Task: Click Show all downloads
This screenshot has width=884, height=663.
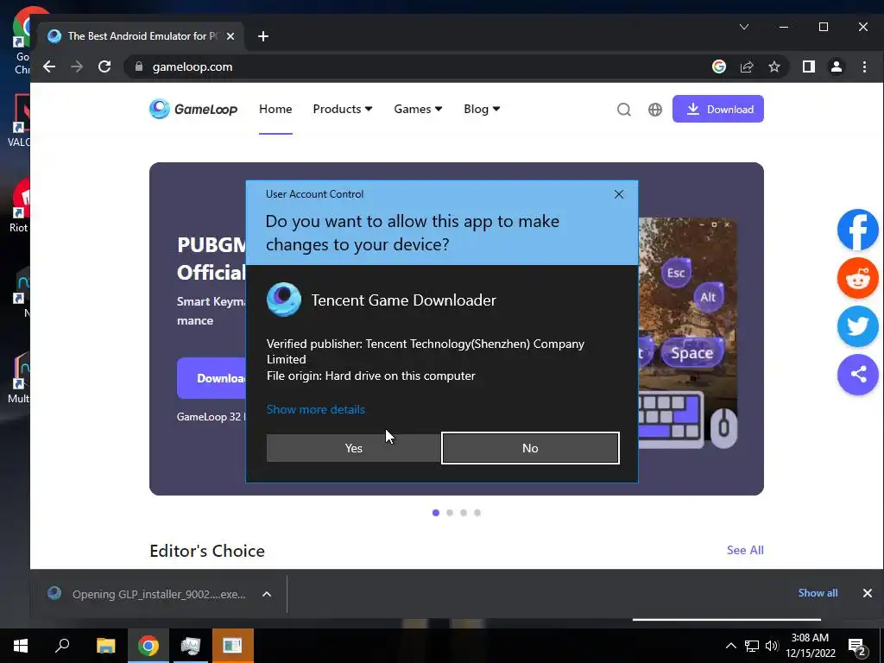Action: pyautogui.click(x=818, y=593)
